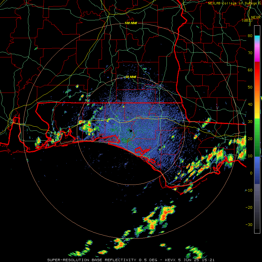Click the 0 value on the dBZ scale
The width and height of the screenshot is (262, 262).
(x=251, y=173)
